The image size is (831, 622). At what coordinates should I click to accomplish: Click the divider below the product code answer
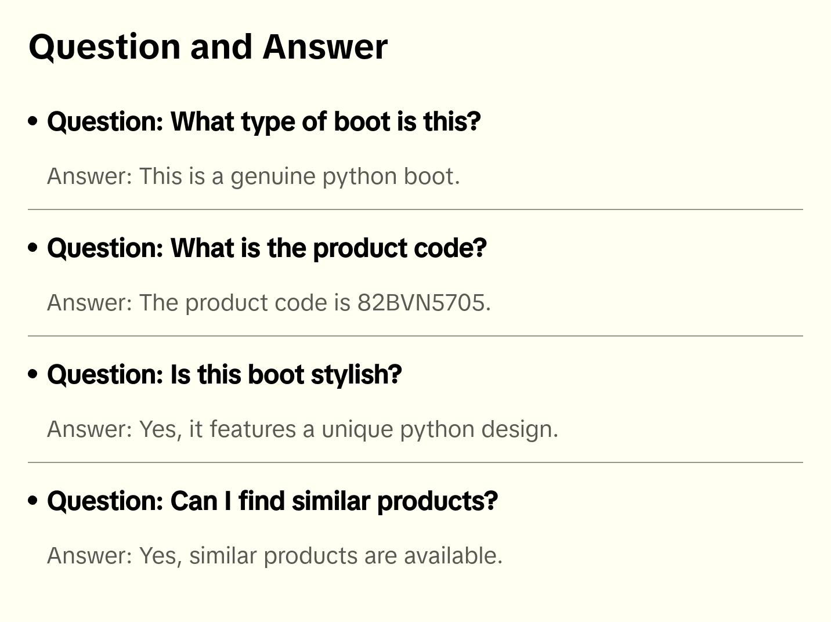[x=416, y=336]
